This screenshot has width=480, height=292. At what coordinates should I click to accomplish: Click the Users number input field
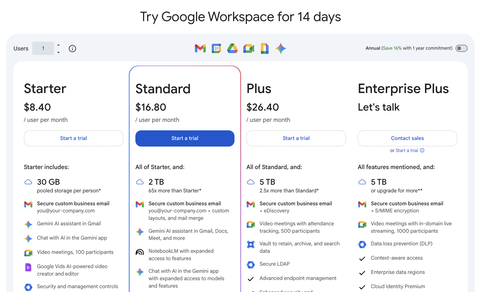point(43,48)
